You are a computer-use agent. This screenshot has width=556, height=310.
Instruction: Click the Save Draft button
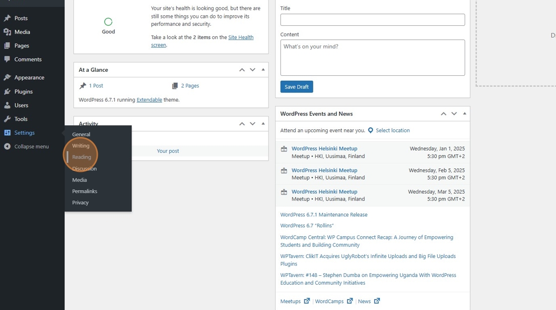coord(297,87)
